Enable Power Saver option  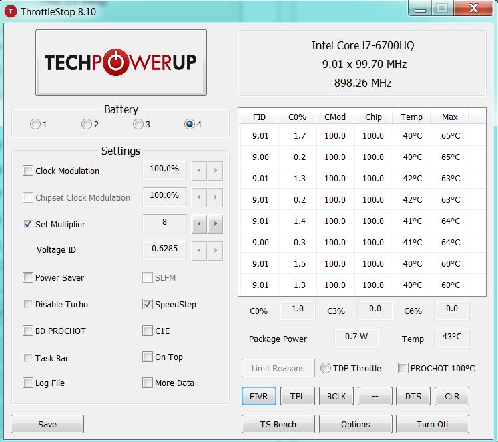click(27, 277)
